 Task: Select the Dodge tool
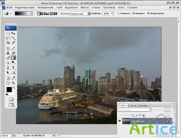pos(13,62)
